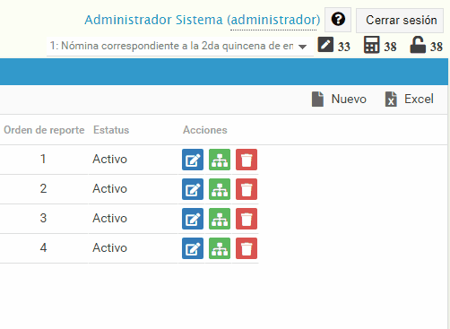Open hierarchy icon for row 3
The height and width of the screenshot is (329, 450).
click(220, 219)
